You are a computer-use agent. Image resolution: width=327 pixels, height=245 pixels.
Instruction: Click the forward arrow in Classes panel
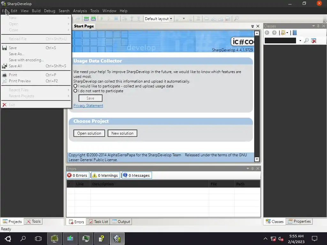point(274,33)
